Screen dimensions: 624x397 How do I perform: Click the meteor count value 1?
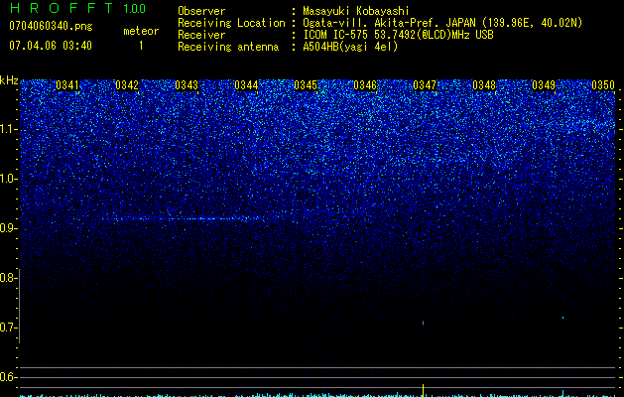pos(141,46)
